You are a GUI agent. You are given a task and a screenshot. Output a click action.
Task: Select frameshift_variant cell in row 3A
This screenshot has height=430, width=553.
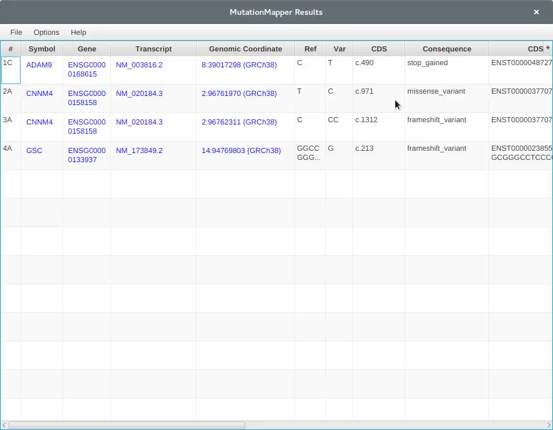tap(447, 127)
